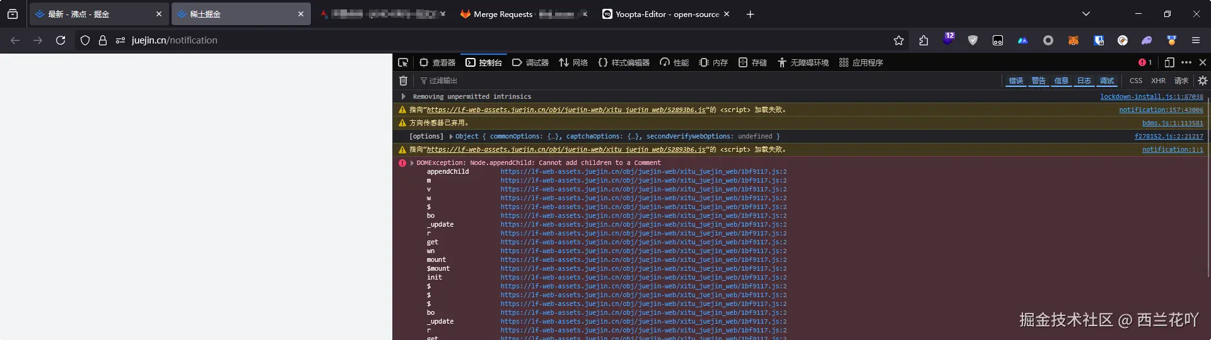Toggle responsive design mode icon
Screen dimensions: 1211x340
[x=1169, y=62]
